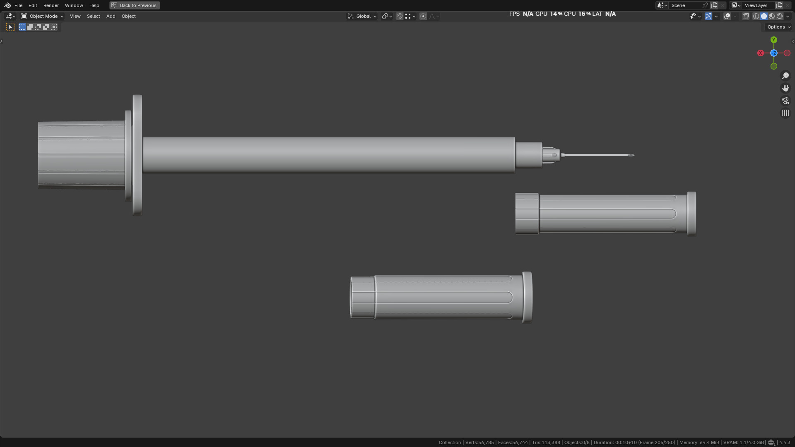Screen dimensions: 795x447
Task: Click the Scene name field
Action: [x=685, y=5]
